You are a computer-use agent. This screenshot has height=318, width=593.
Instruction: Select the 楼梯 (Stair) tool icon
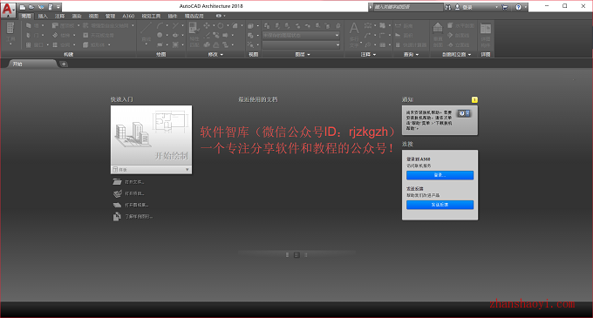55,35
